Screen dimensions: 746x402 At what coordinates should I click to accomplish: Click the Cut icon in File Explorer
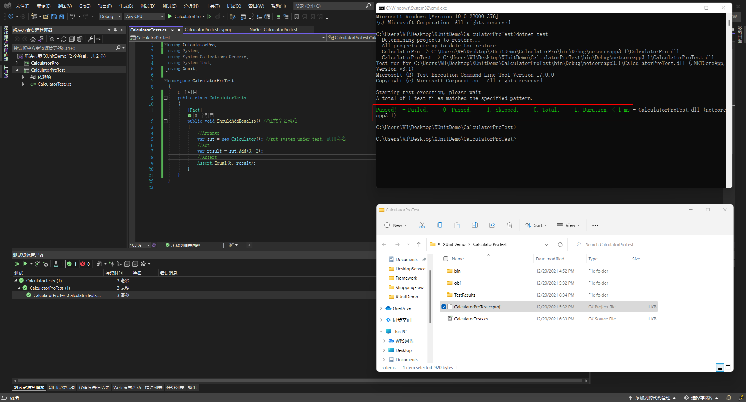(422, 225)
